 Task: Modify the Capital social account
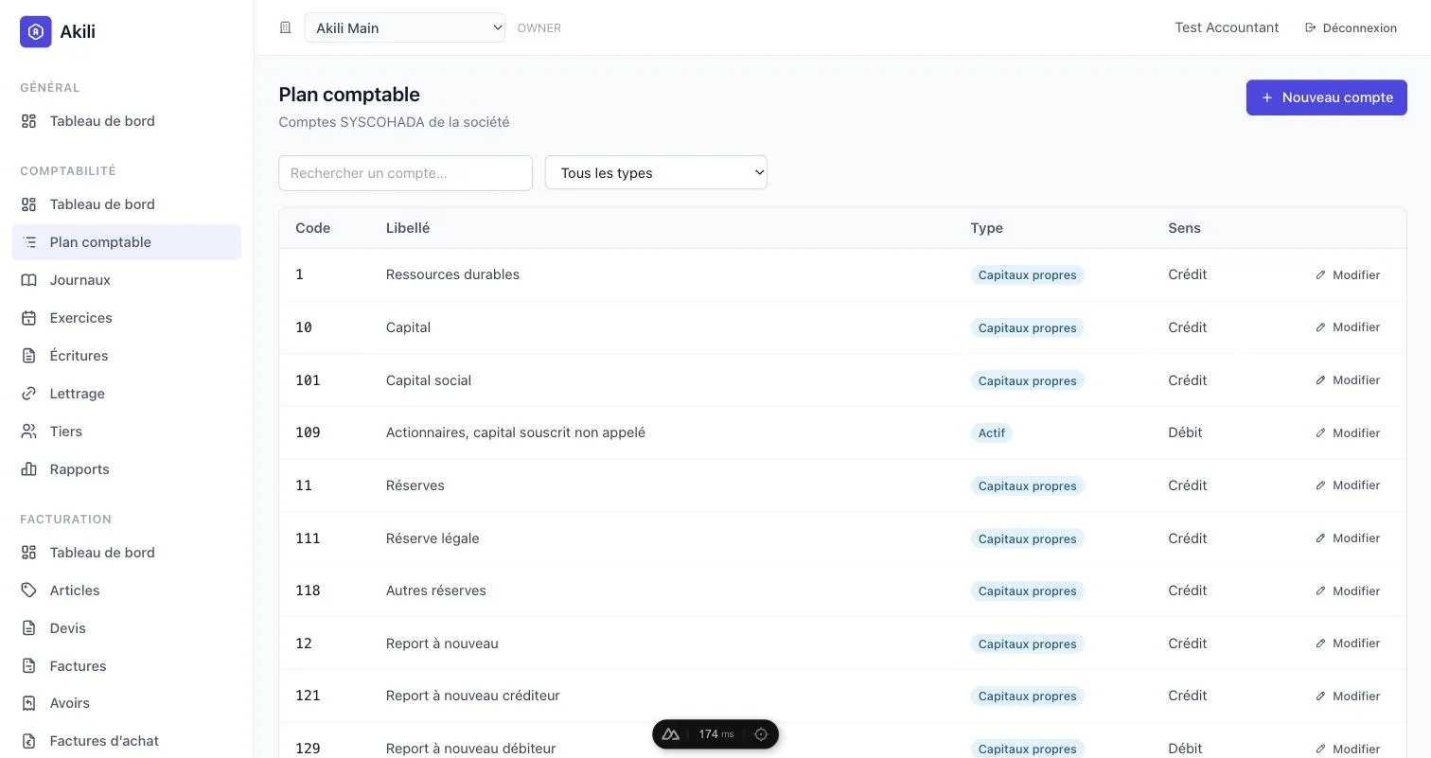(x=1348, y=380)
